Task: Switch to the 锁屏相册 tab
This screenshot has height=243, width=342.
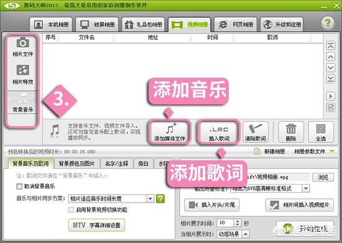Action: 97,24
